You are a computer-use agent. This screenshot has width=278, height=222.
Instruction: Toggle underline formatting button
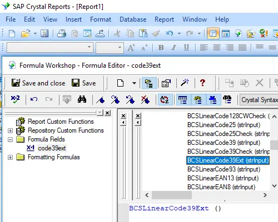point(186,48)
